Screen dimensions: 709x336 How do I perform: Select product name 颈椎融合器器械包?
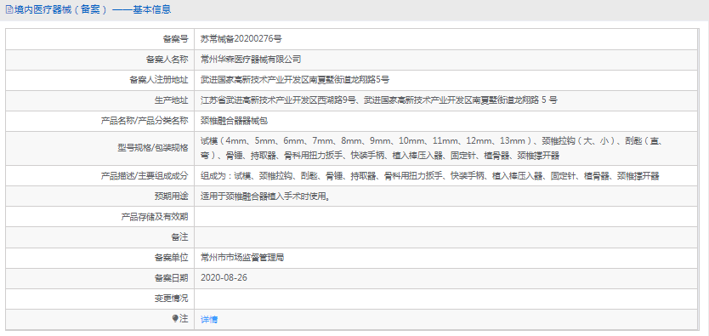point(235,121)
